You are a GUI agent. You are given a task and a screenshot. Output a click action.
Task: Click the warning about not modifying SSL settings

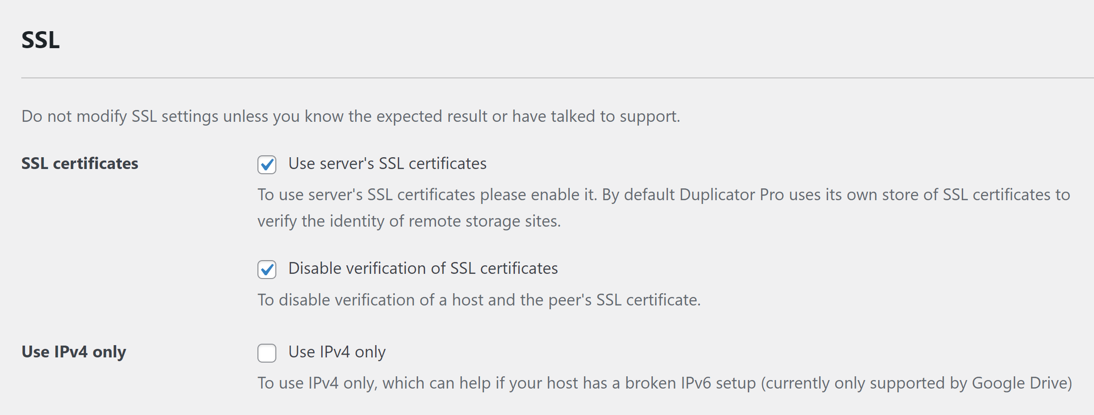click(x=351, y=116)
